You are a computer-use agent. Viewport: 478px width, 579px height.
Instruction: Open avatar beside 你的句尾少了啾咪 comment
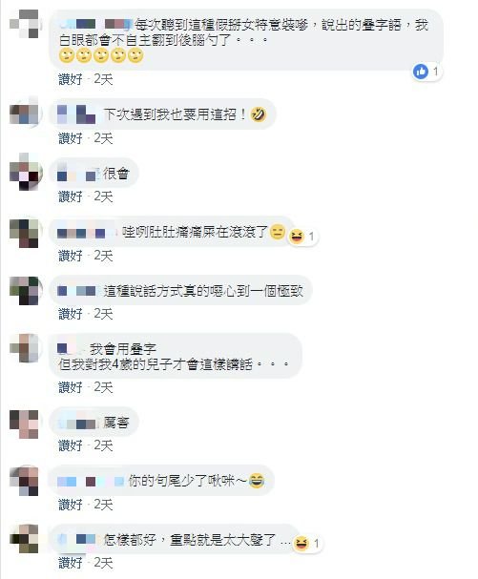pyautogui.click(x=24, y=481)
